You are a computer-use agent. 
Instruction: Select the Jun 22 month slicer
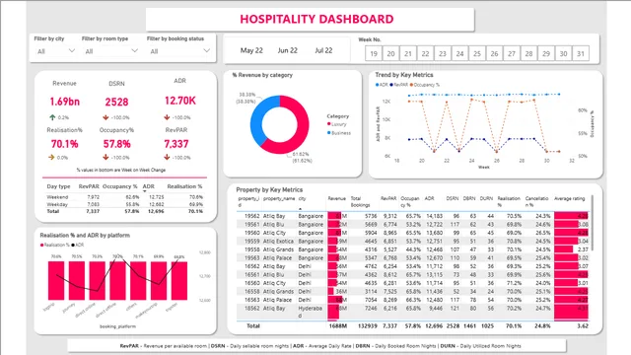pyautogui.click(x=287, y=50)
